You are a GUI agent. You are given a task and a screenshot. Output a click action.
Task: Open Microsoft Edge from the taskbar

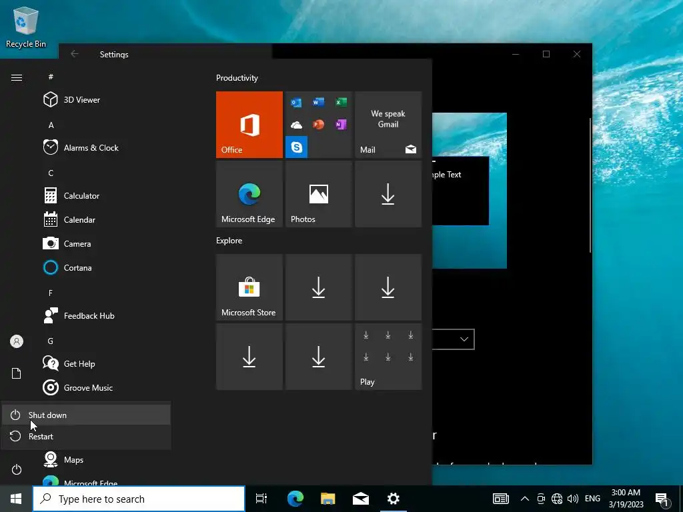point(295,499)
